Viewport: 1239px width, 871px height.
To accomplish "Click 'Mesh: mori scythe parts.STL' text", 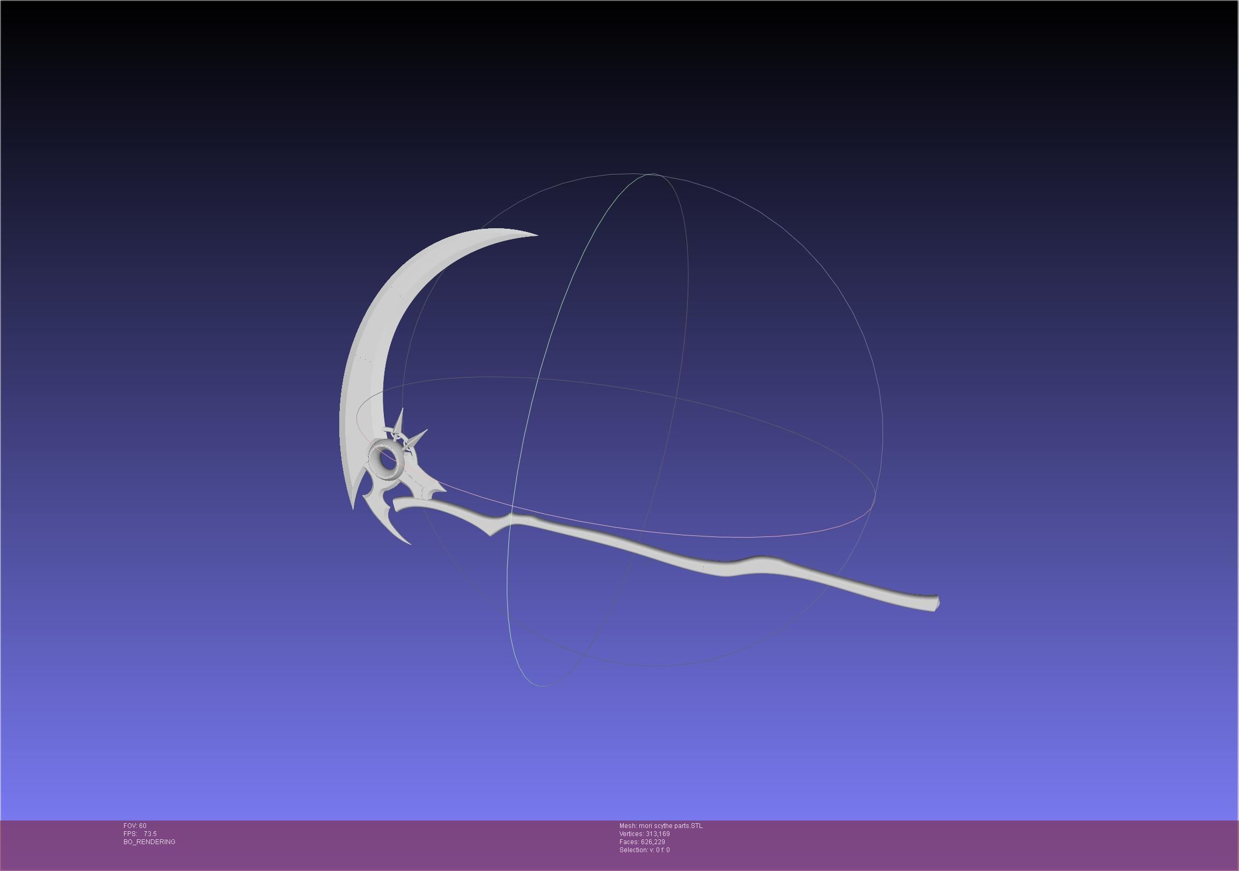I will pos(661,826).
